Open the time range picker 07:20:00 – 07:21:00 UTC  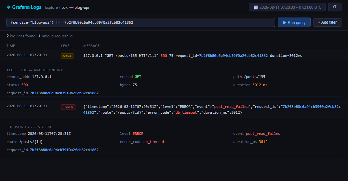[x=287, y=7]
